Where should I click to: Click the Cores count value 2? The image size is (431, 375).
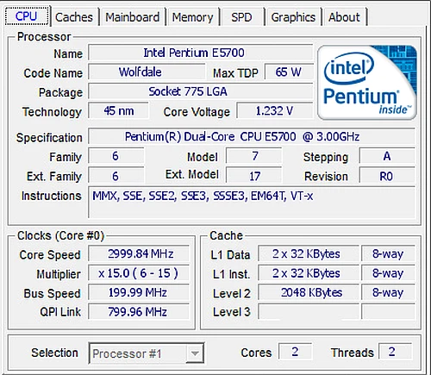(295, 352)
